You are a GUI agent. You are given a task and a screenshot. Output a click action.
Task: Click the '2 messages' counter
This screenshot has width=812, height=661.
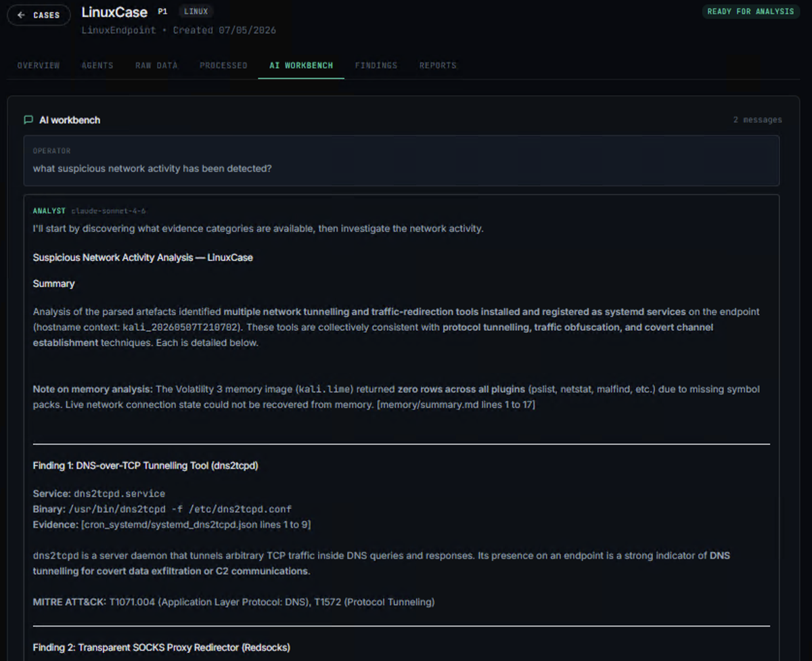pyautogui.click(x=757, y=120)
